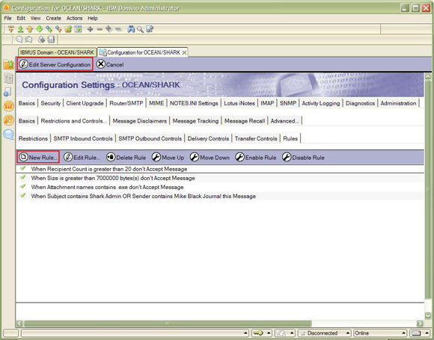
Task: Open the Help menu
Action: tap(93, 18)
